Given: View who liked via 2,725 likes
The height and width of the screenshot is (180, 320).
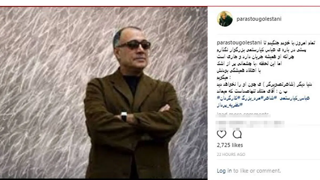Looking at the screenshot, I should click(230, 145).
